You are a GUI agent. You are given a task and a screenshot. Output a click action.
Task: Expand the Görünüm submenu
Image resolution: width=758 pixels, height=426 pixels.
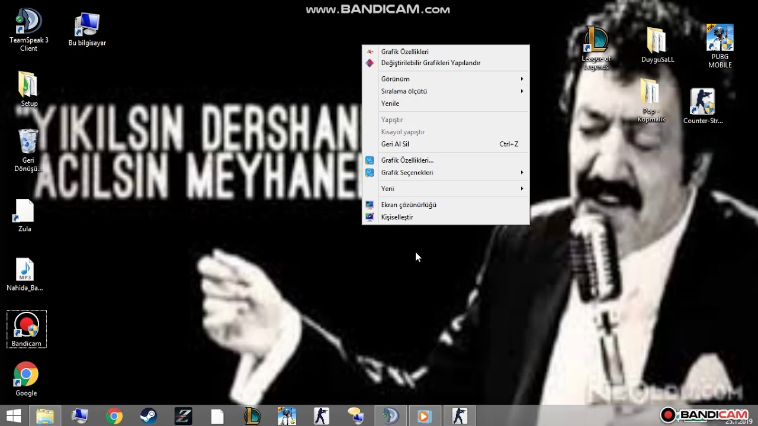(x=445, y=79)
